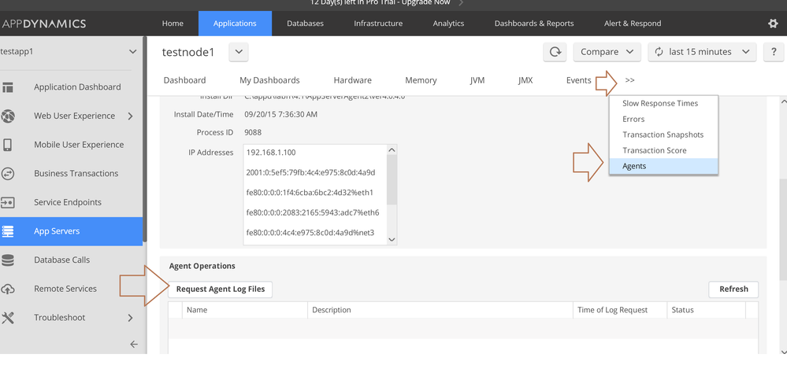
Task: Open Mobile User Experience in the sidebar
Action: coord(79,145)
